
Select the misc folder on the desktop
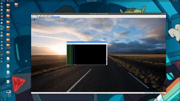[8, 53]
